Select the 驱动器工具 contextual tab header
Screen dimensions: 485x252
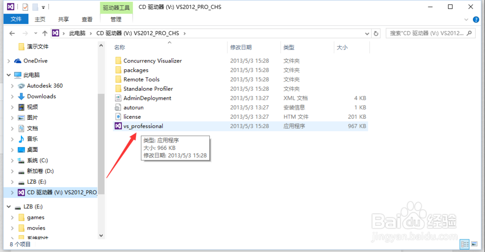coord(116,8)
